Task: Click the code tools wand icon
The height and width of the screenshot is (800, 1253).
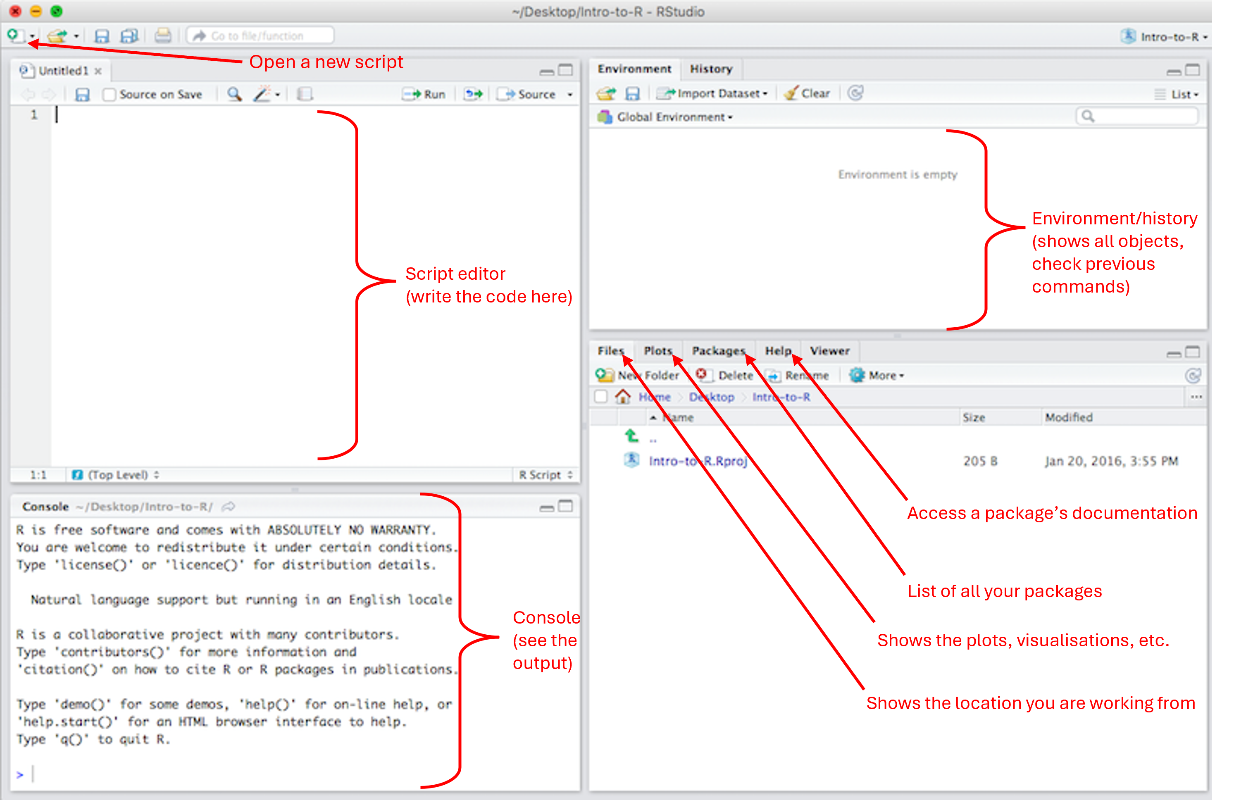Action: 262,94
